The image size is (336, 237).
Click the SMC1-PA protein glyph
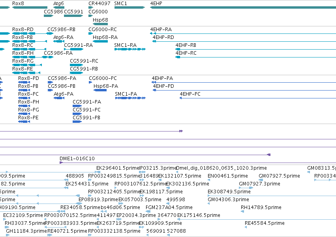pos(131,98)
